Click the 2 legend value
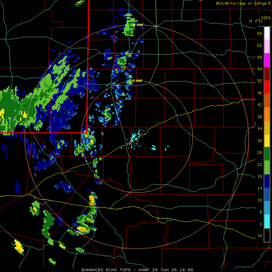 point(261,224)
